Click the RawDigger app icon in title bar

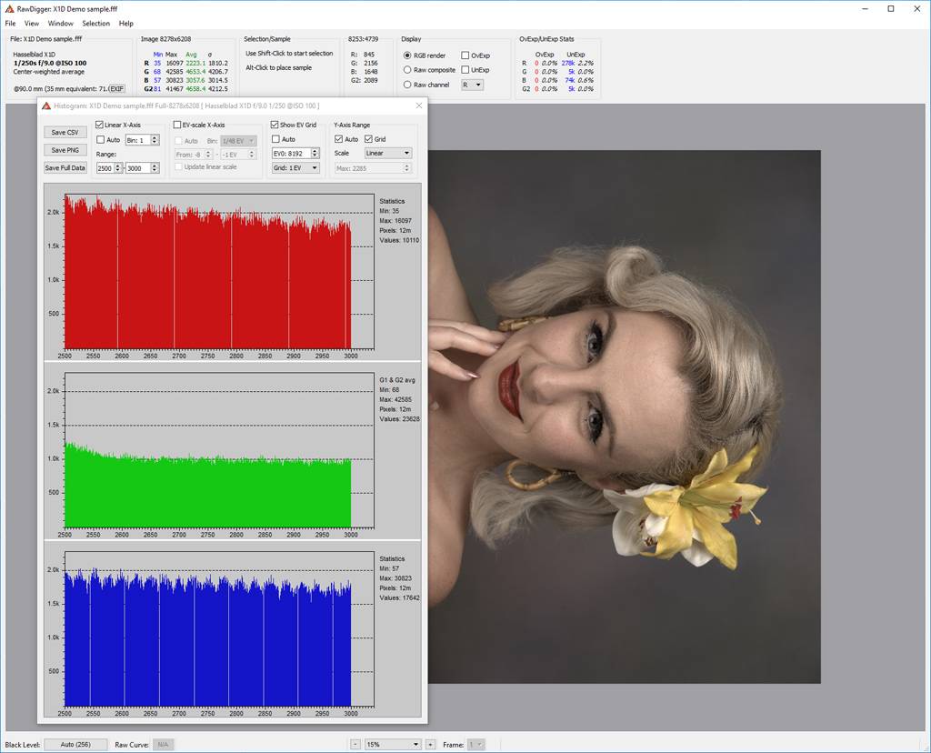(9, 8)
